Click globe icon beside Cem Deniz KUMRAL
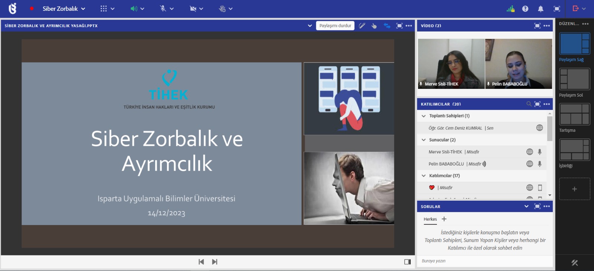The width and height of the screenshot is (594, 271). (539, 128)
